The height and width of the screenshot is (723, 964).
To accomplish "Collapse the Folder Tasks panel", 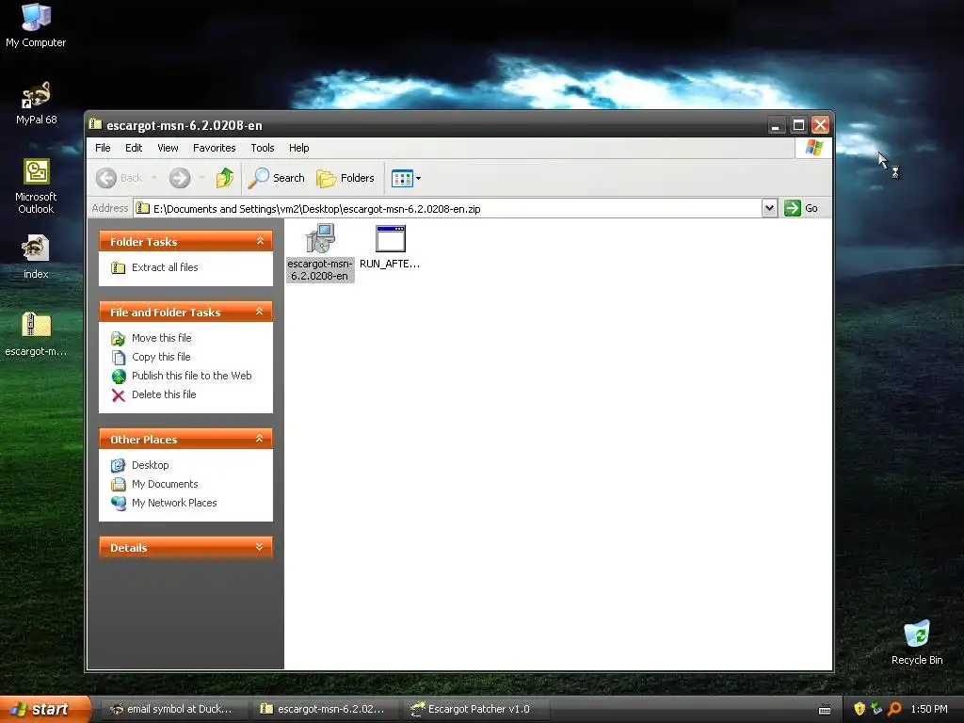I will pos(260,241).
